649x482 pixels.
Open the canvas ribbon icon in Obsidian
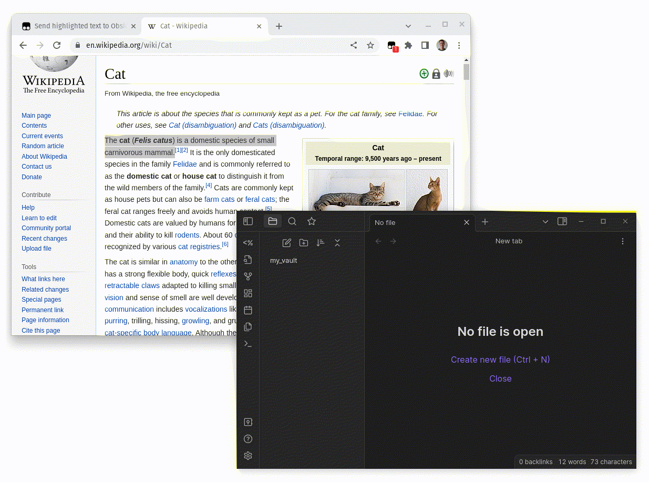pos(248,293)
